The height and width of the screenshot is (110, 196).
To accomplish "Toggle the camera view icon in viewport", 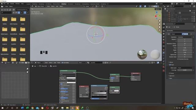I will coord(160,27).
